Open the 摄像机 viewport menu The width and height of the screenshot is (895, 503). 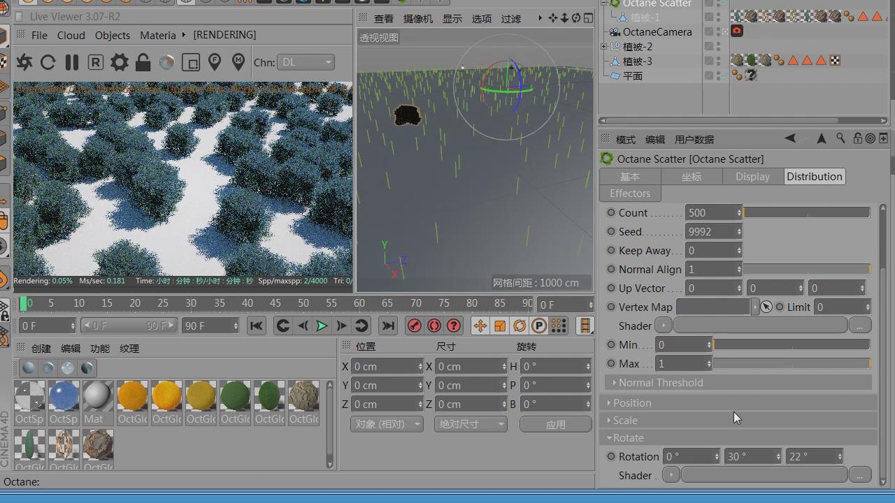pyautogui.click(x=418, y=19)
